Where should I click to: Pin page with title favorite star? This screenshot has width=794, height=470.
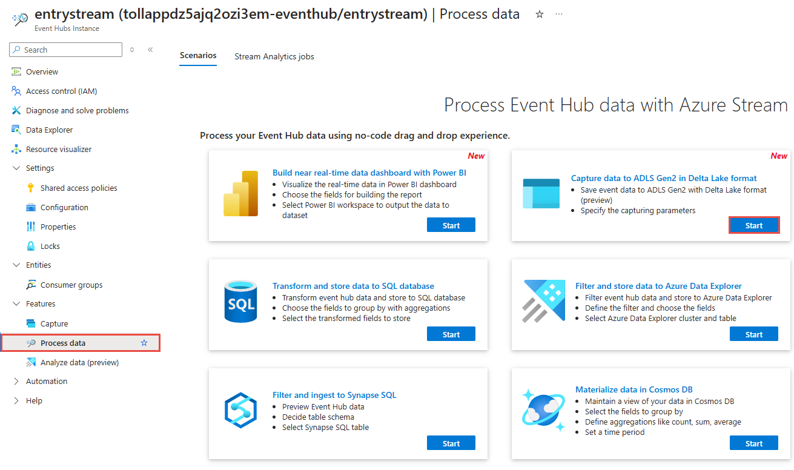(540, 14)
